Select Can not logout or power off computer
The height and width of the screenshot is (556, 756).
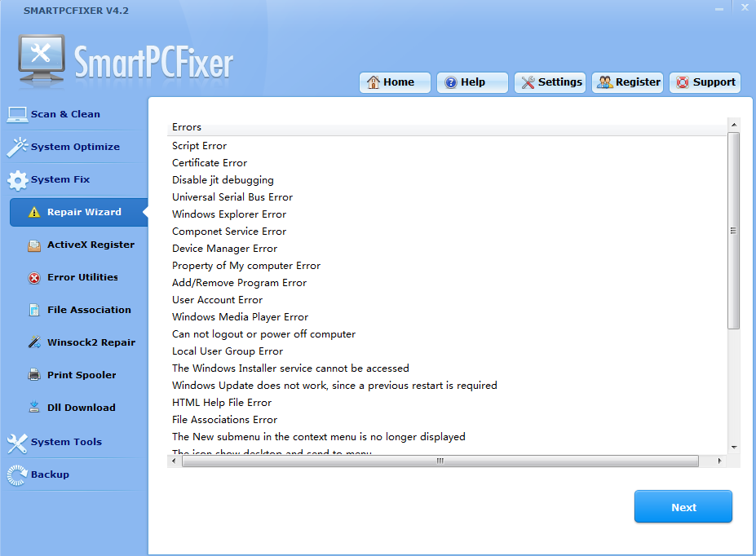(263, 334)
